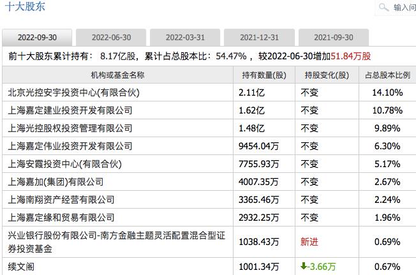Viewport: 416px width, 275px height.
Task: Click the 14.10% share percentage
Action: coord(387,93)
